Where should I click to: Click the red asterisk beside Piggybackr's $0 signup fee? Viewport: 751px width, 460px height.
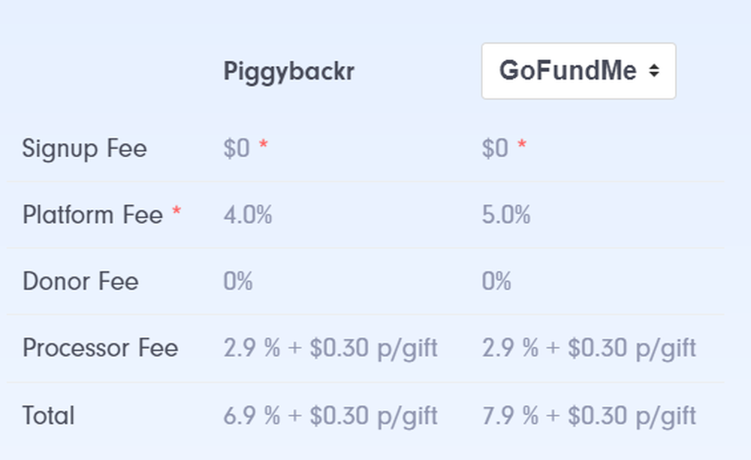(263, 146)
